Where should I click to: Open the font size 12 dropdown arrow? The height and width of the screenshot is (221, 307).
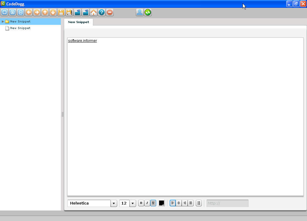click(133, 203)
